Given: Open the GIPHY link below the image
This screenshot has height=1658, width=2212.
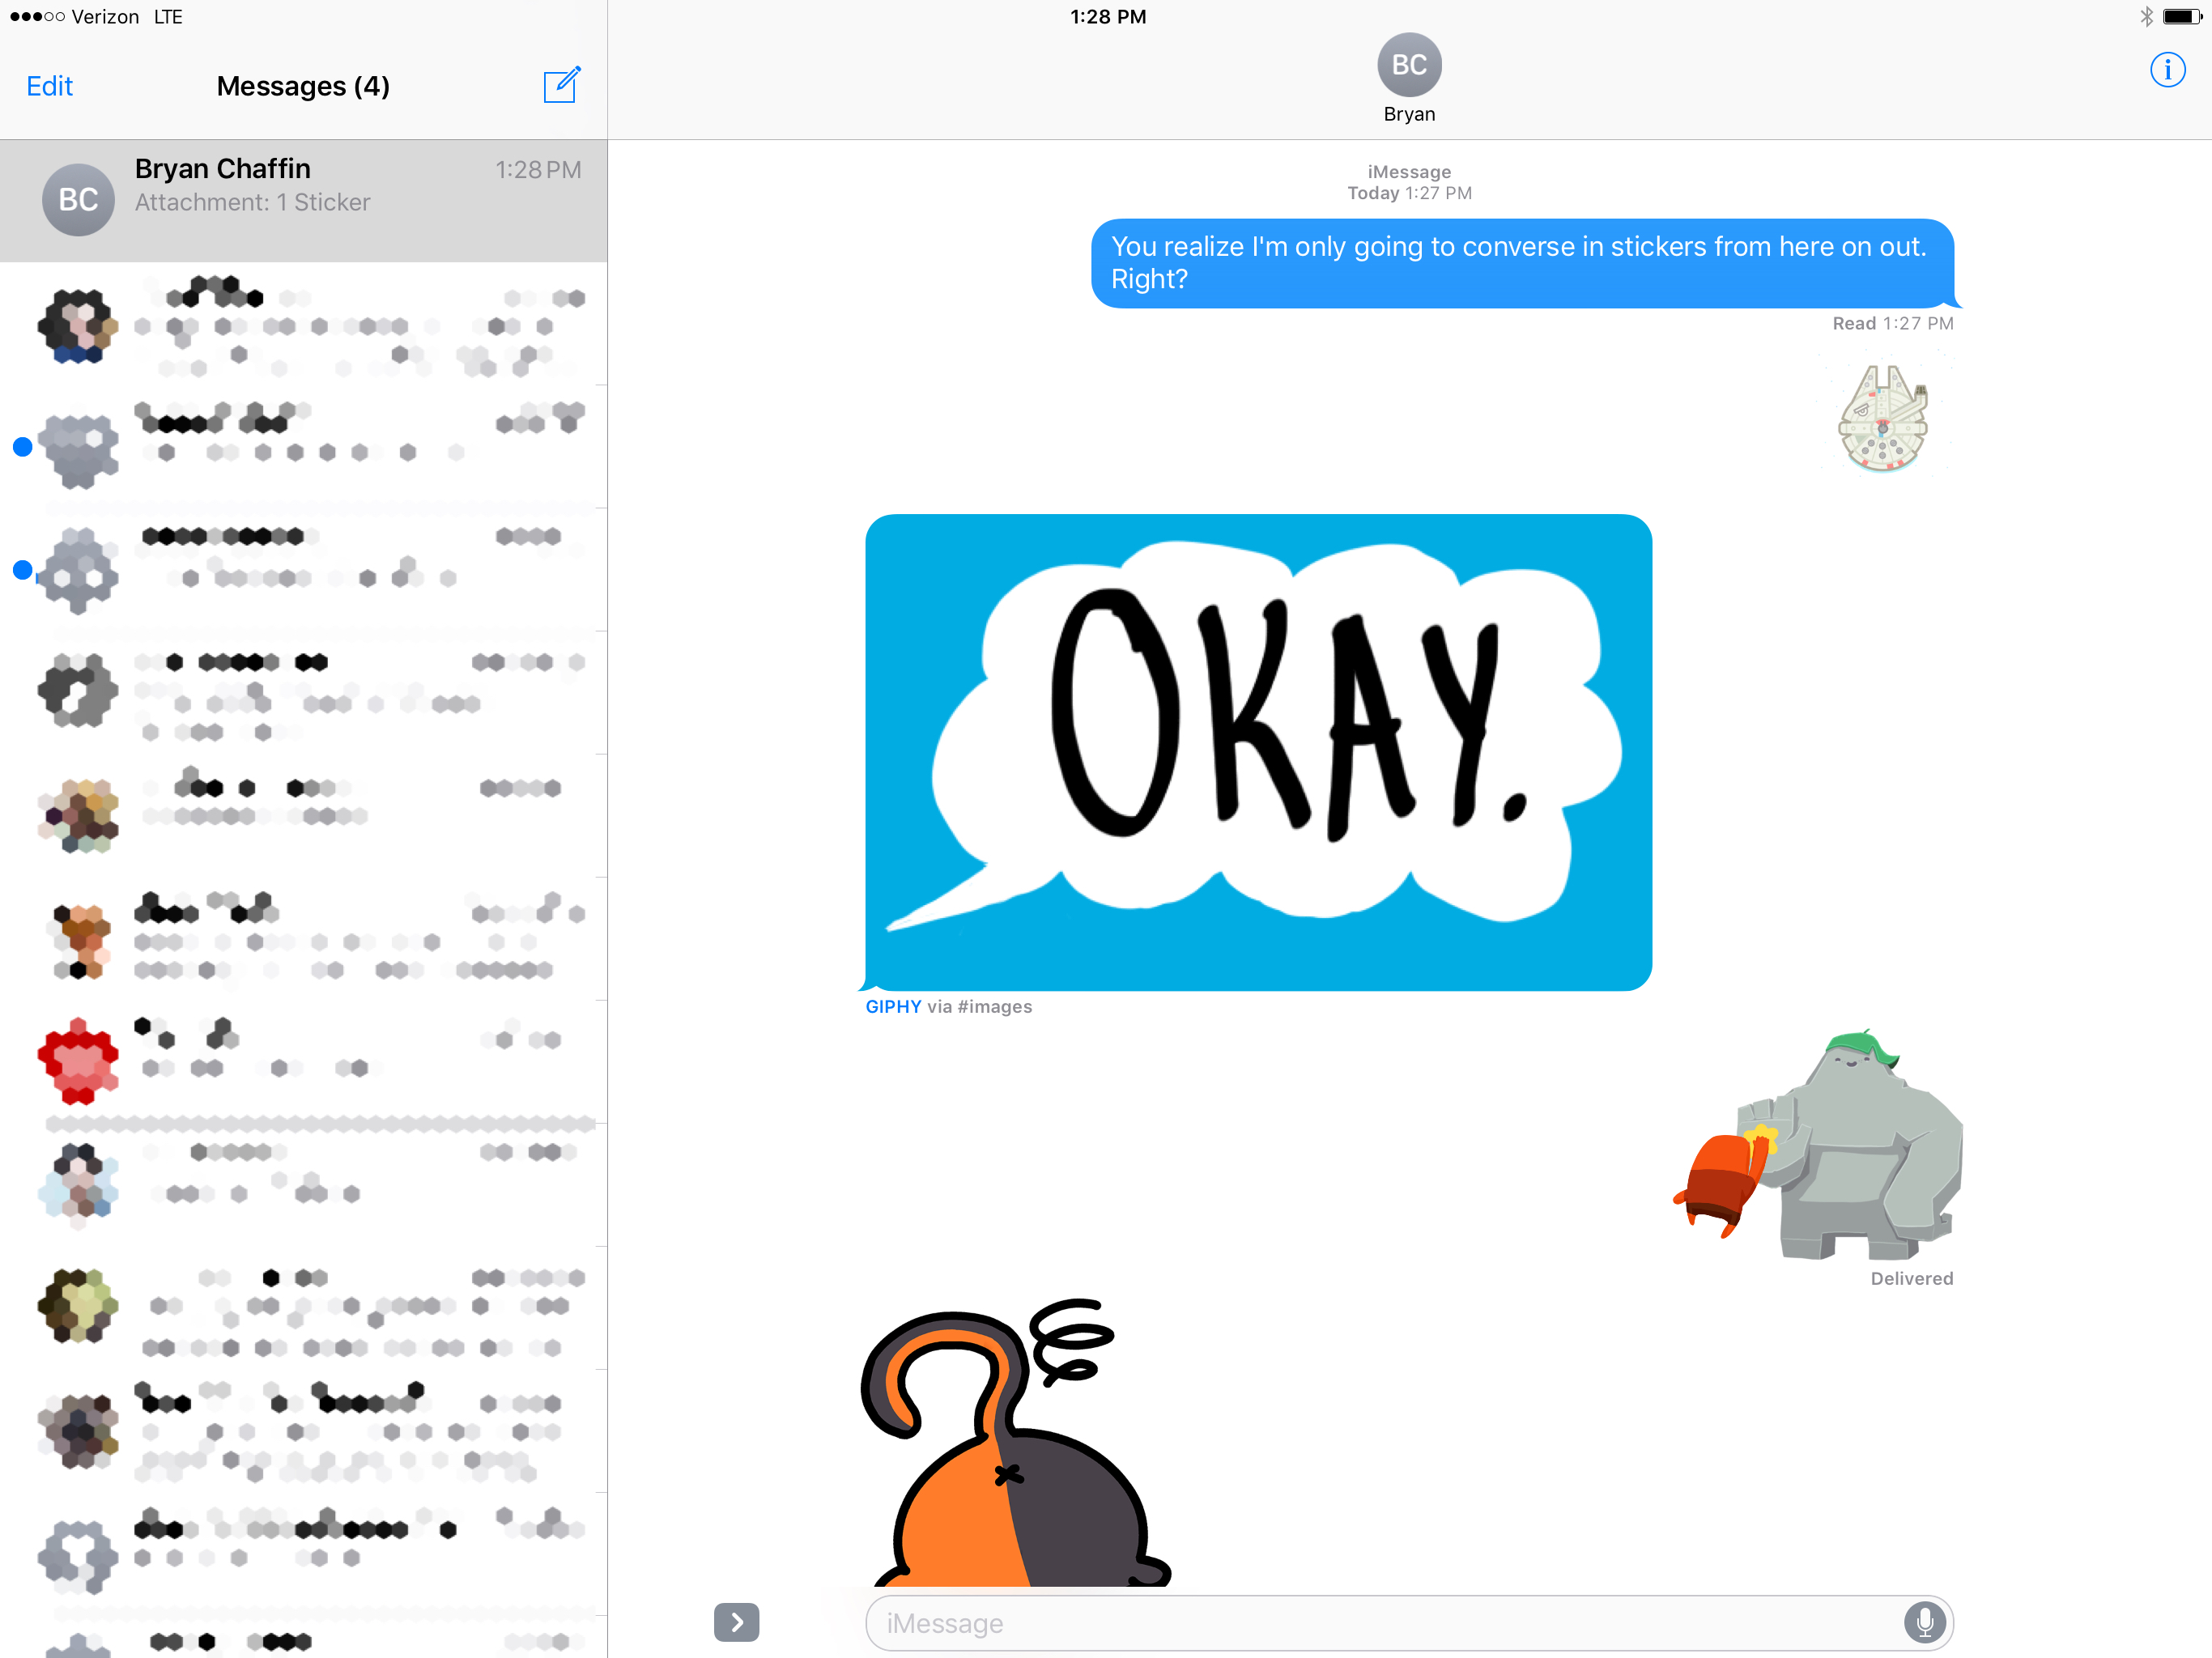Looking at the screenshot, I should (892, 1007).
